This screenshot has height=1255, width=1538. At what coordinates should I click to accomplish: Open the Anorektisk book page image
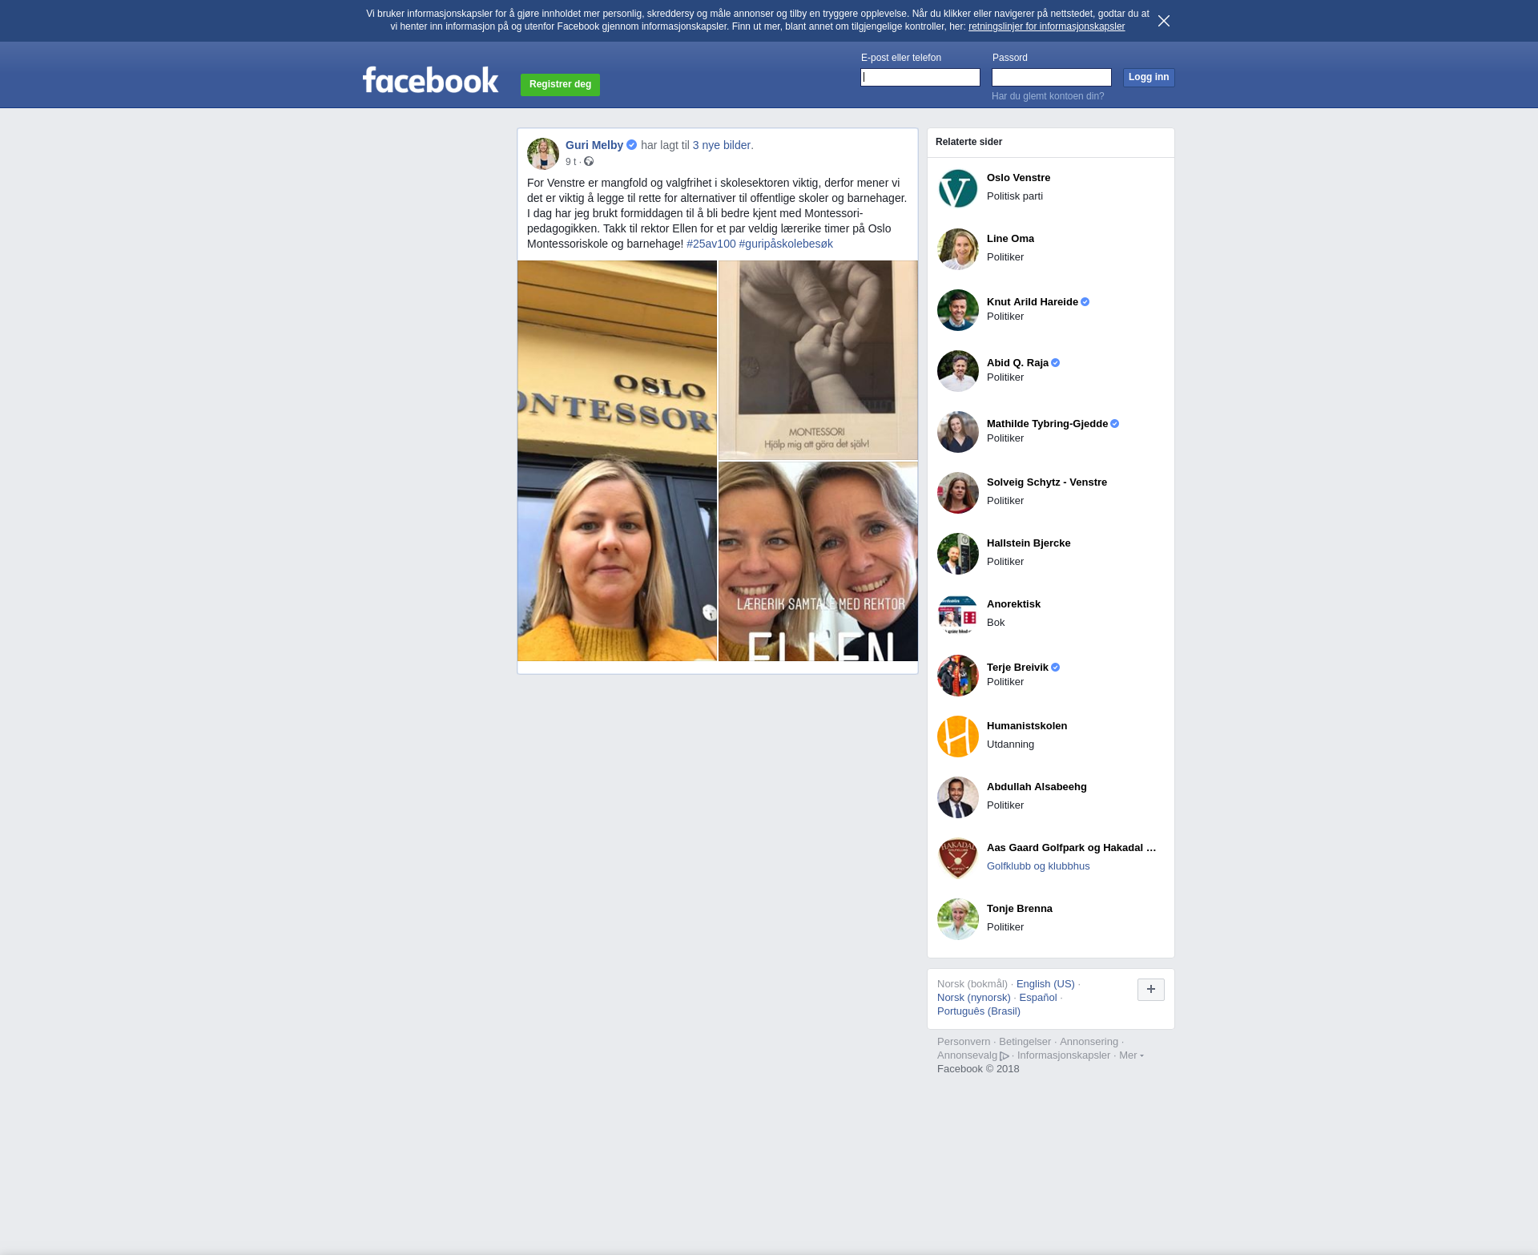[958, 615]
